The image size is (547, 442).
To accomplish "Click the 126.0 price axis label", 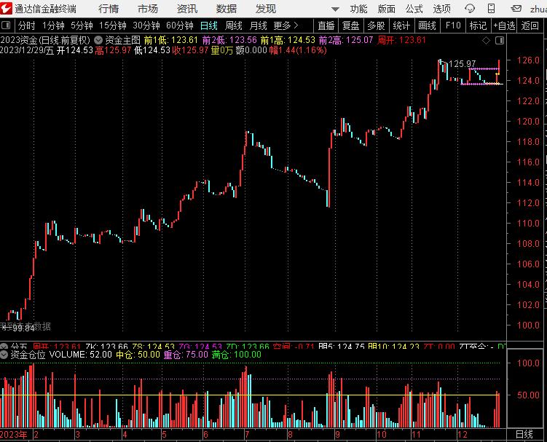I will point(528,60).
